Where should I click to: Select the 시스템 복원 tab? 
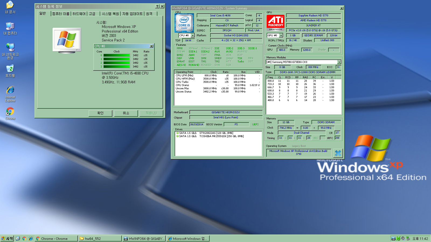[110, 14]
